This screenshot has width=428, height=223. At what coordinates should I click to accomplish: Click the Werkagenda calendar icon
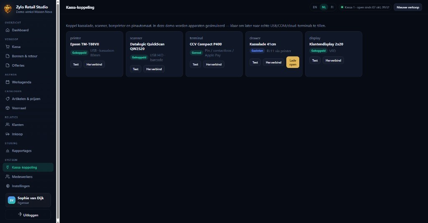[x=8, y=82]
